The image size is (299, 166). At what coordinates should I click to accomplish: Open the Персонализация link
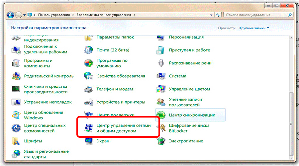click(x=186, y=37)
